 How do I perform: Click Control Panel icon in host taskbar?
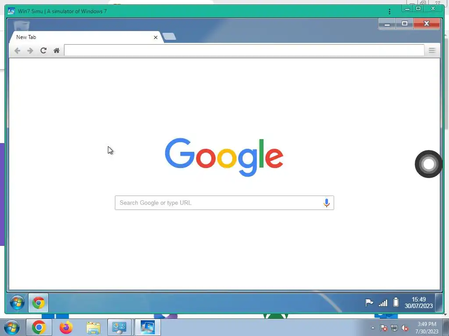(x=119, y=327)
